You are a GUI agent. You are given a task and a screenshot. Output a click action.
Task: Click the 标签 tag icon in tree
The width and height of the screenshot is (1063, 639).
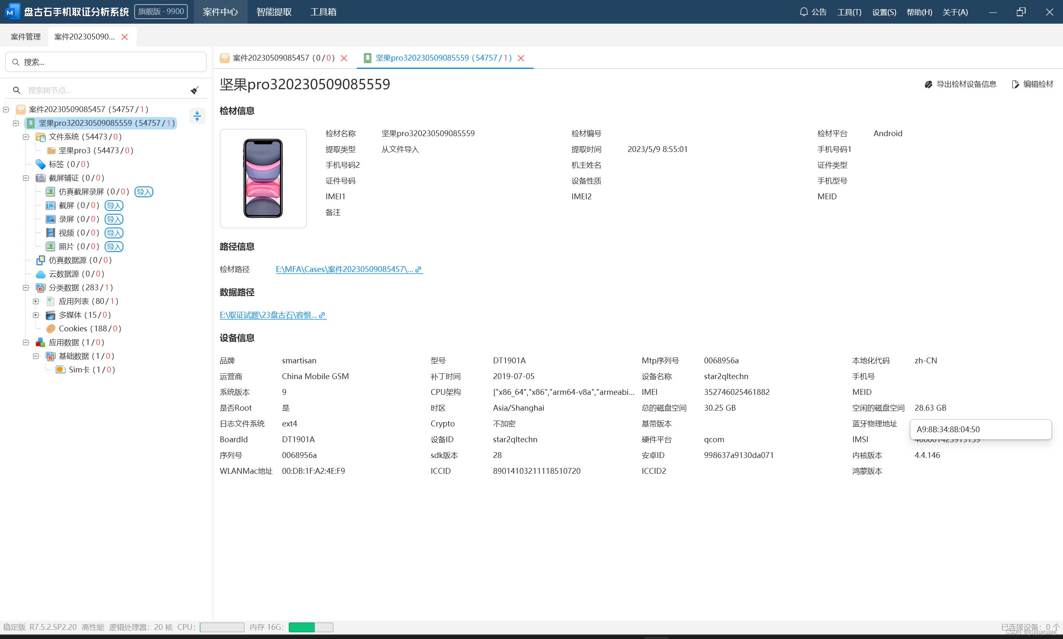tap(40, 164)
